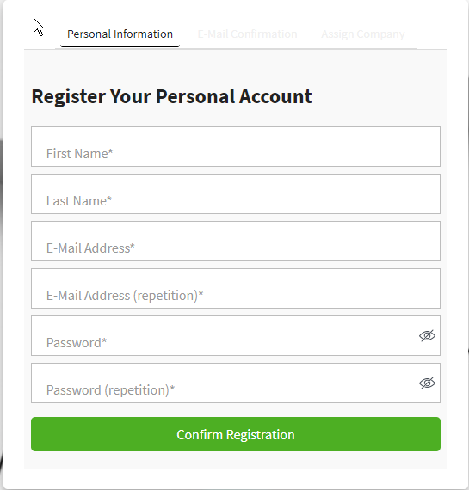The width and height of the screenshot is (469, 490).
Task: Show the Password (repetition) field's characters via eye icon
Action: [x=427, y=383]
